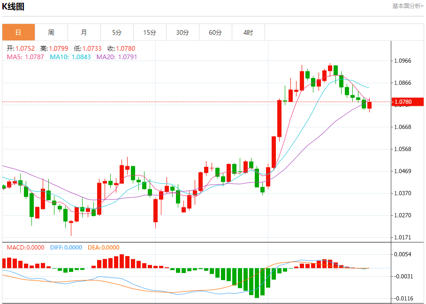
Task: Click the 低:1.0733 low price value
Action: tap(87, 48)
